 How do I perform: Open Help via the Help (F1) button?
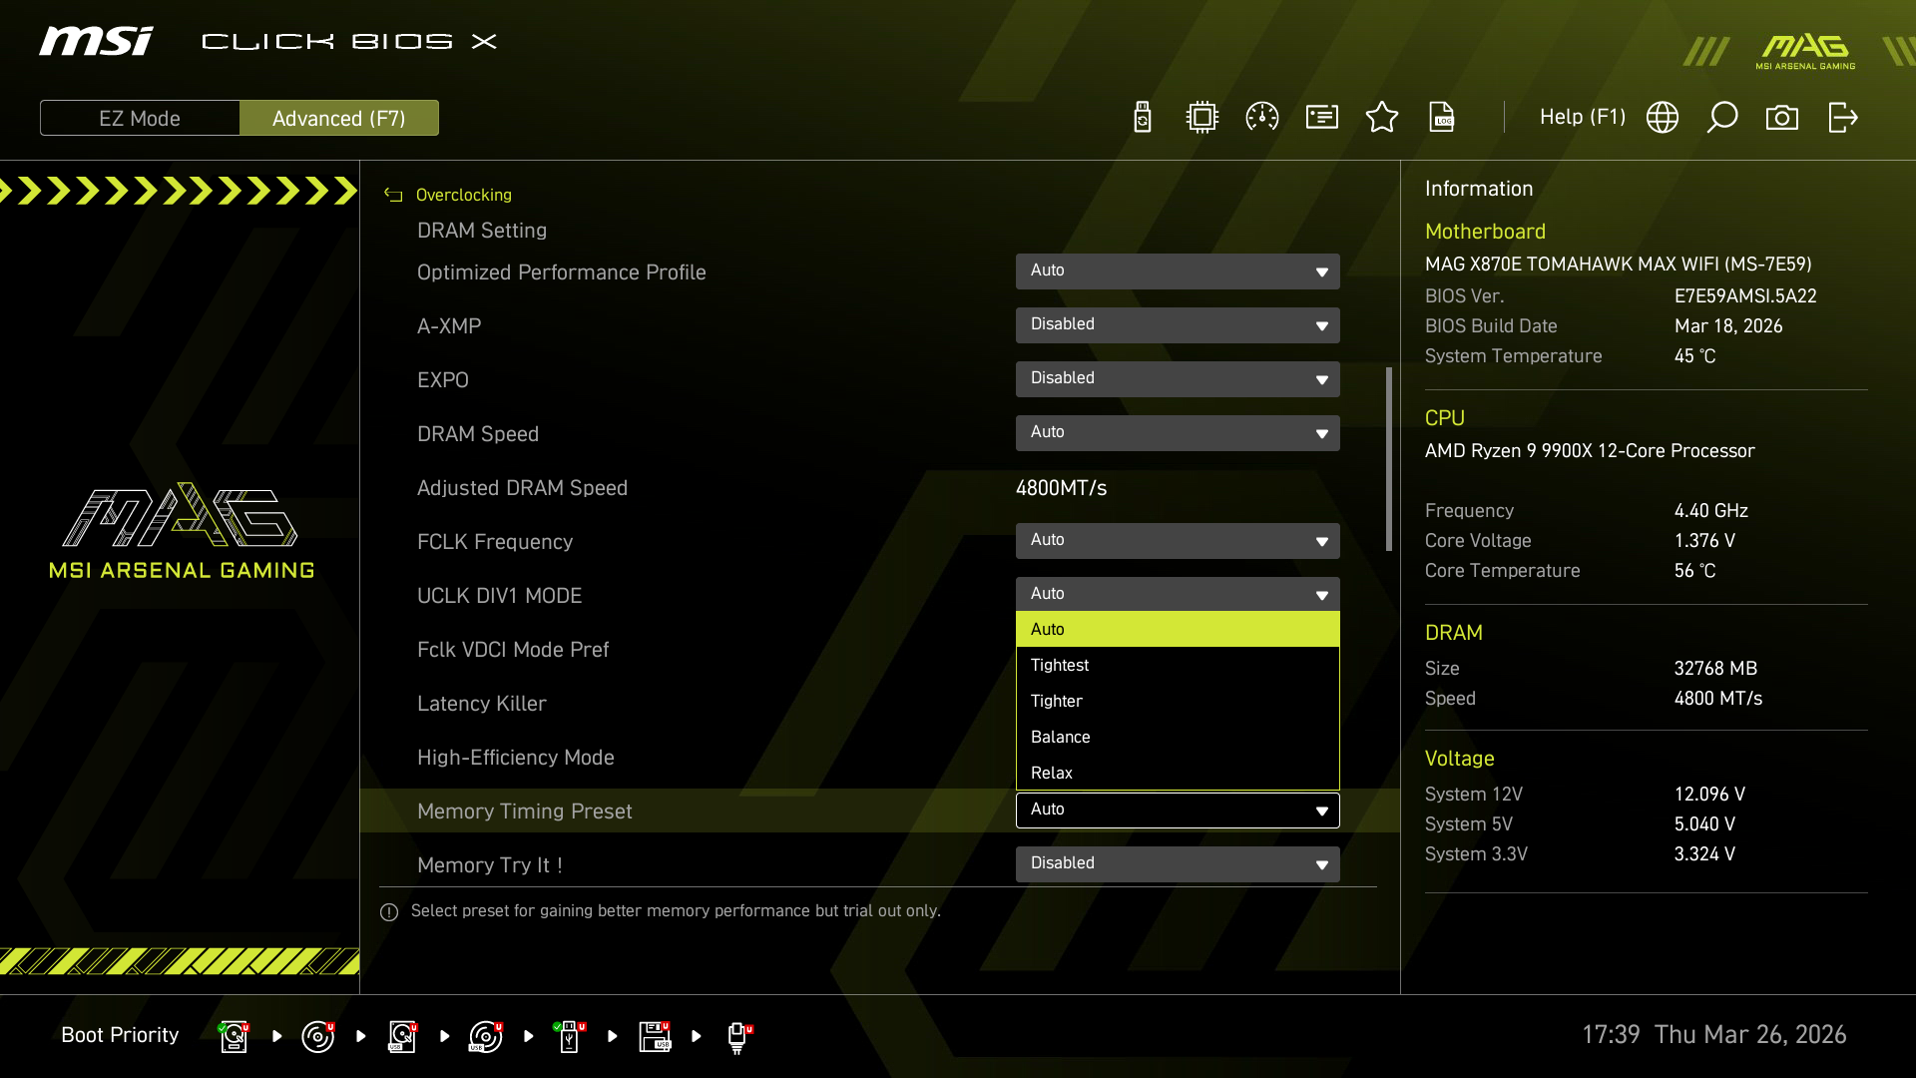point(1581,117)
